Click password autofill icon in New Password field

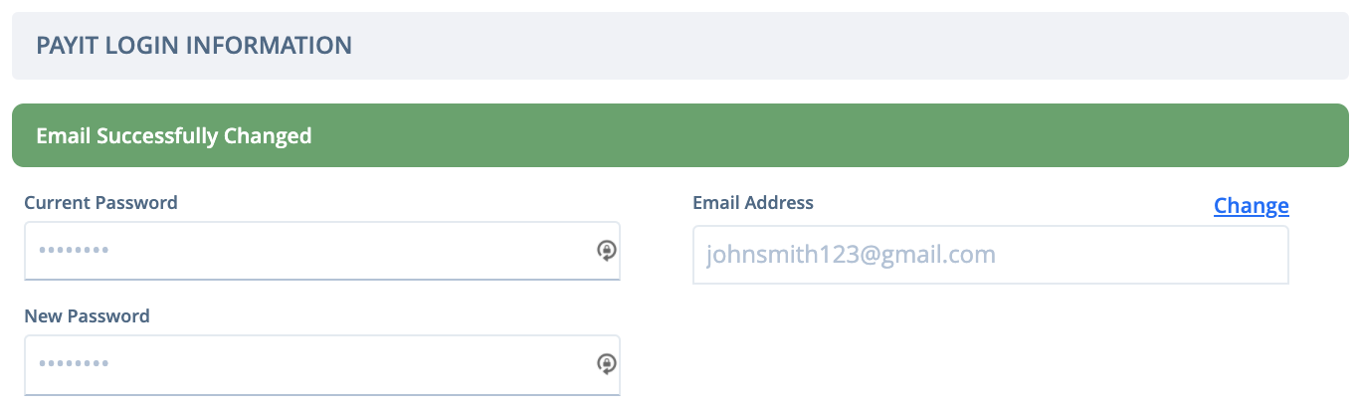(606, 364)
